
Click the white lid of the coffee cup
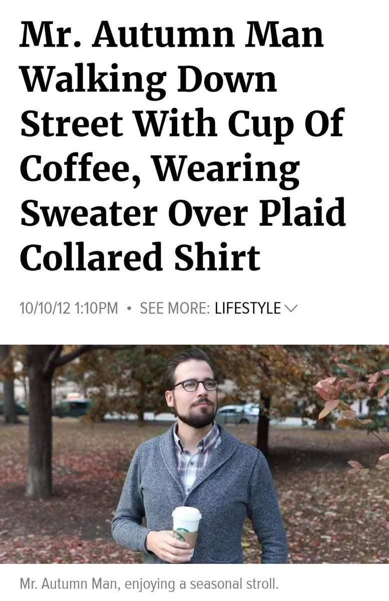(x=186, y=514)
